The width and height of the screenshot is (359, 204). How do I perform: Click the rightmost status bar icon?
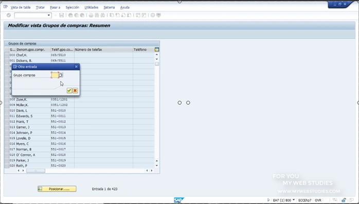(351, 200)
